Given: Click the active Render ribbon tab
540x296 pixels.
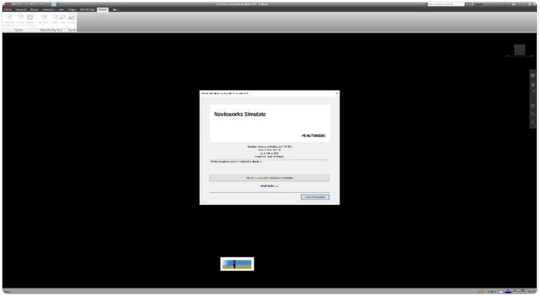Looking at the screenshot, I should pos(103,10).
